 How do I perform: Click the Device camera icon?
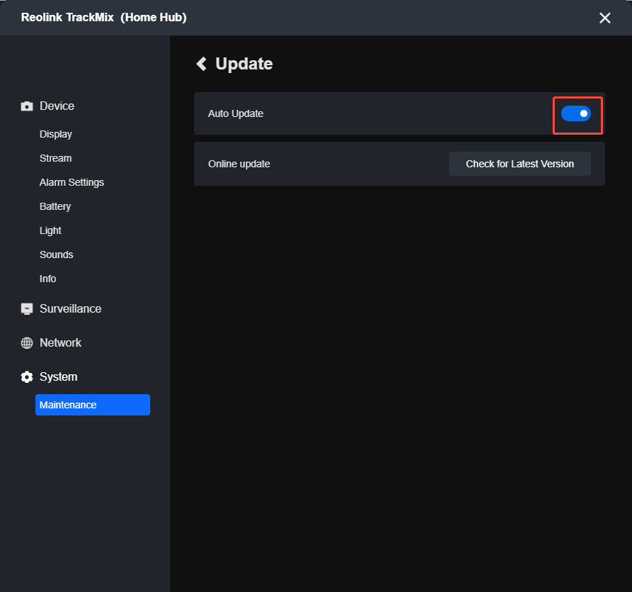point(27,106)
